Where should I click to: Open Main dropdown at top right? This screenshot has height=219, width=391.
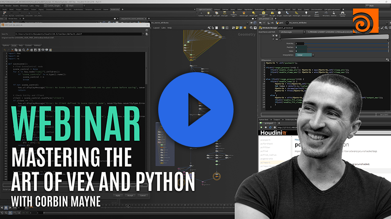[x=377, y=5]
